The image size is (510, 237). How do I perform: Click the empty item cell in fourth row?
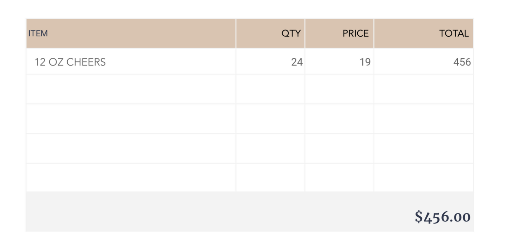click(131, 148)
